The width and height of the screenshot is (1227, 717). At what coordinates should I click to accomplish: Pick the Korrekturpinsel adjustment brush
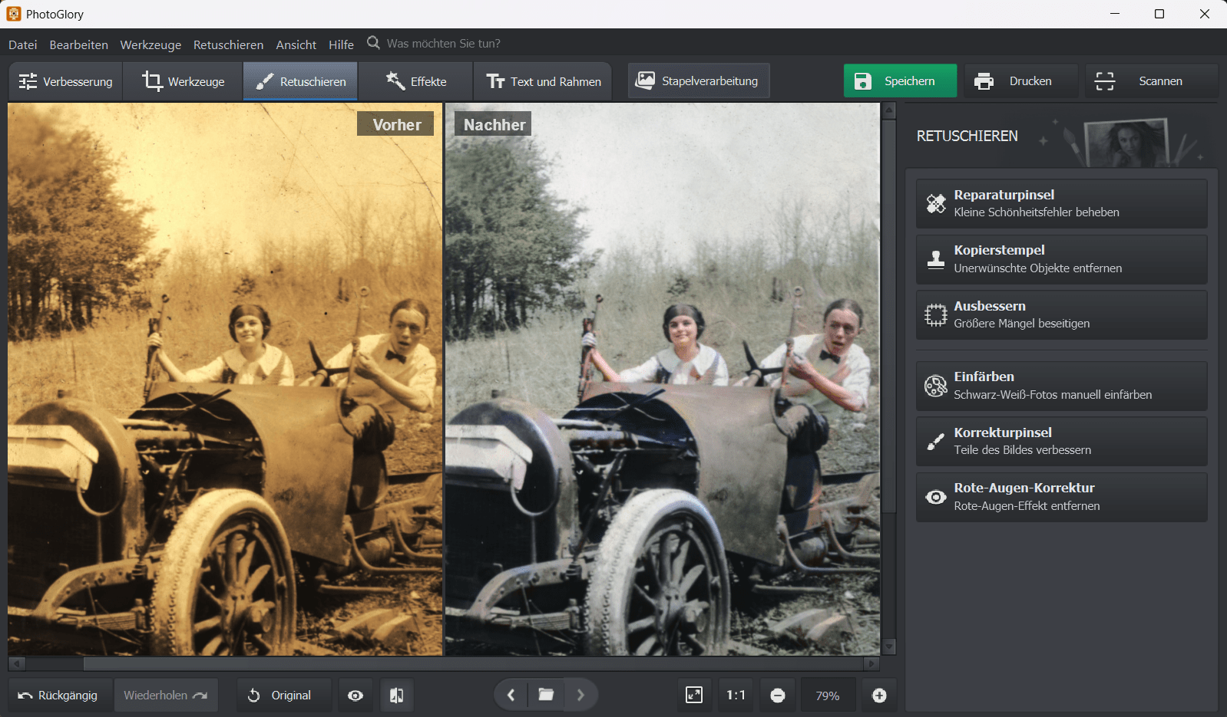point(1060,442)
